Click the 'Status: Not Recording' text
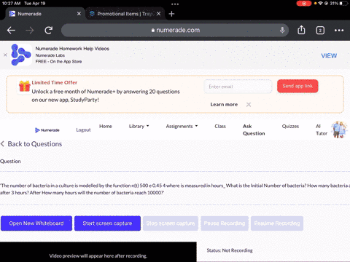 (230, 250)
